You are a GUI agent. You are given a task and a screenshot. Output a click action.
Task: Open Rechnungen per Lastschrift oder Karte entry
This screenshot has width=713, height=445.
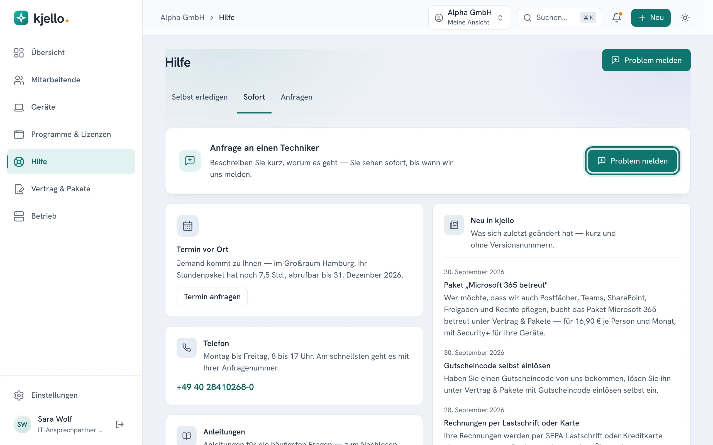511,423
